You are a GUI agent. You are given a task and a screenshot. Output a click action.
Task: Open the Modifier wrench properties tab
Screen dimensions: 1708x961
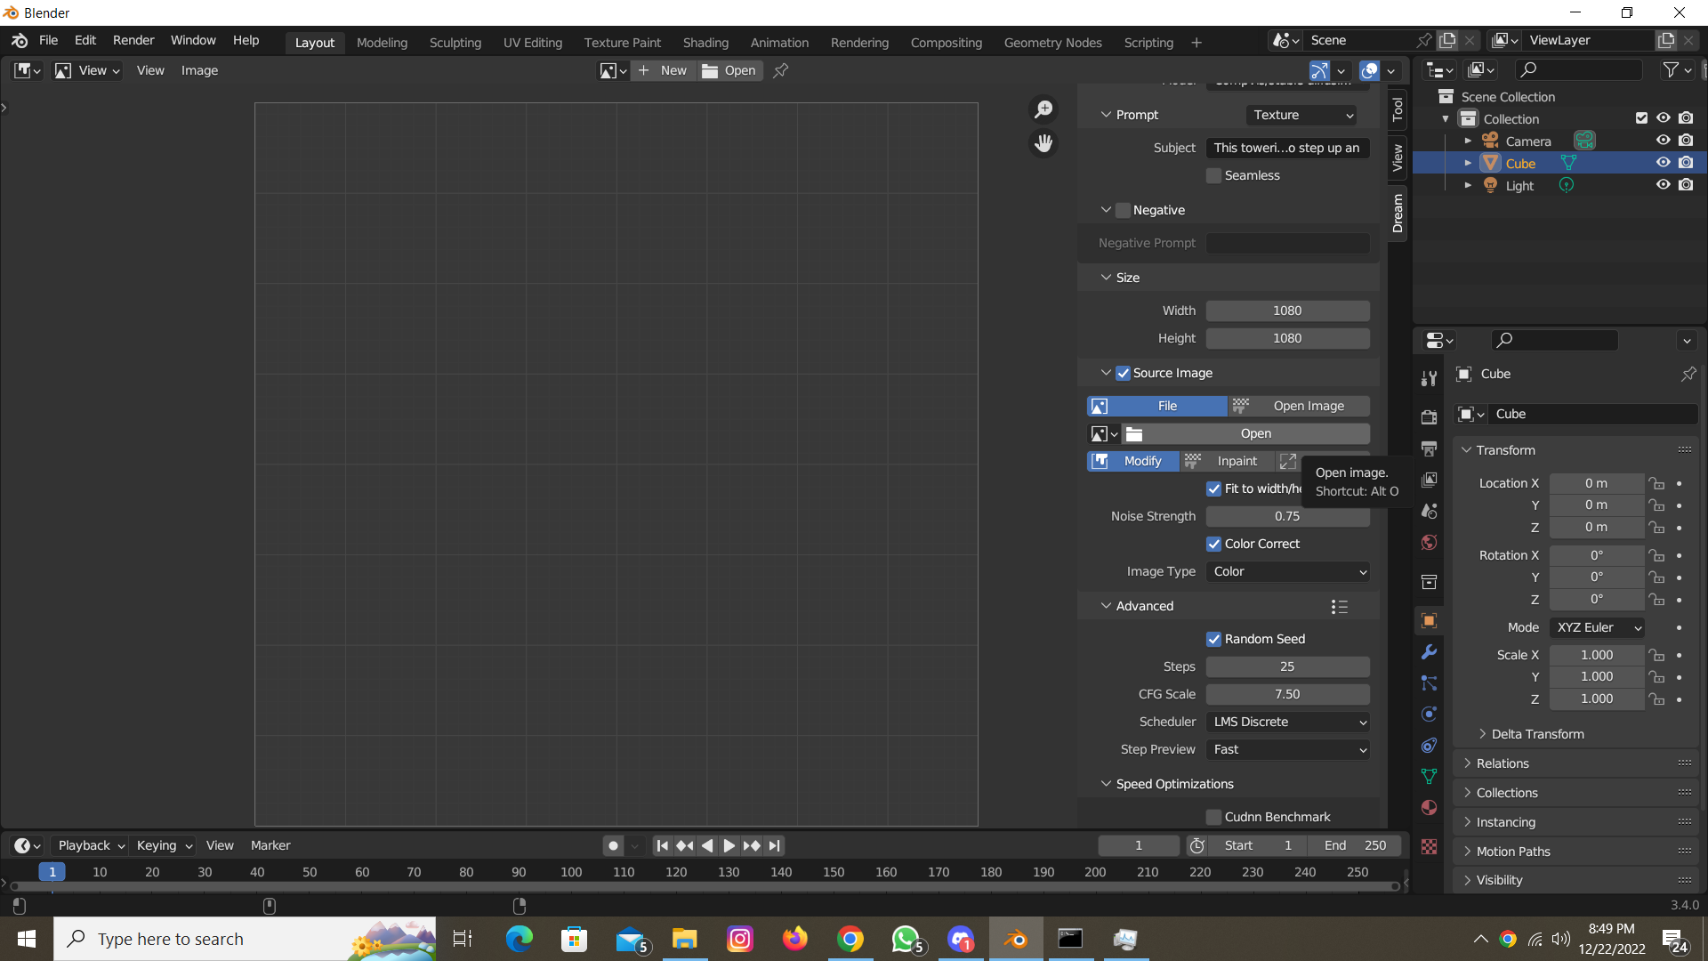[1429, 651]
